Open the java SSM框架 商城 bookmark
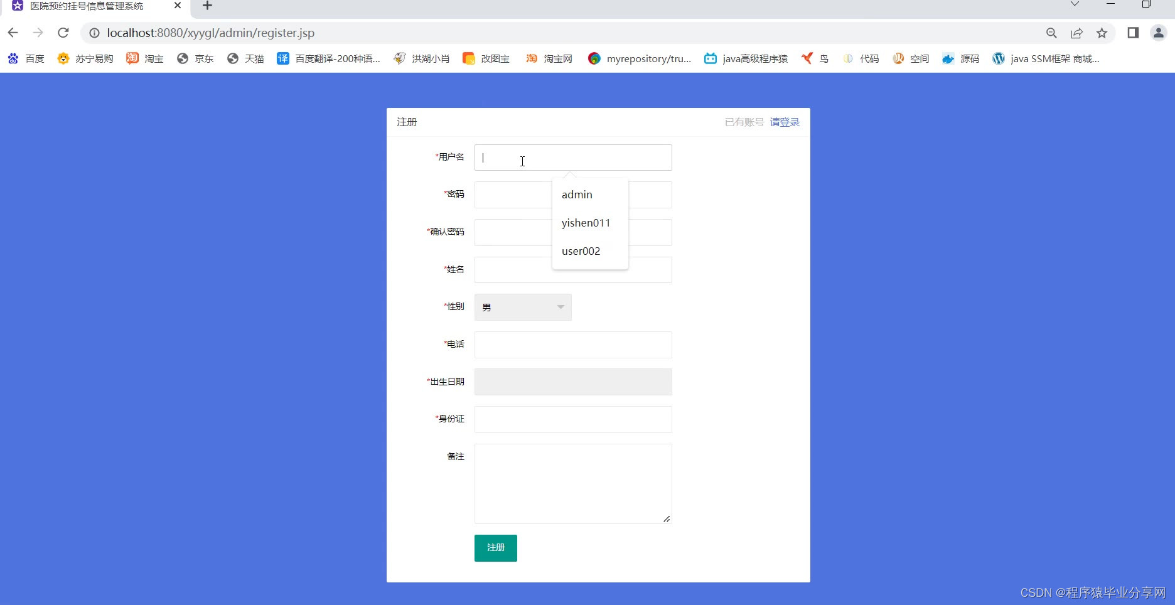This screenshot has width=1175, height=605. point(1046,58)
